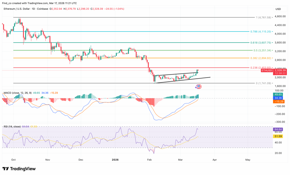Click the Find_co created with TradingView.com header

(39, 3)
